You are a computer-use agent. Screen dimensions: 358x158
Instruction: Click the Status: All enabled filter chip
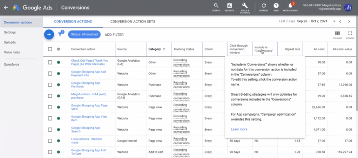pos(84,34)
